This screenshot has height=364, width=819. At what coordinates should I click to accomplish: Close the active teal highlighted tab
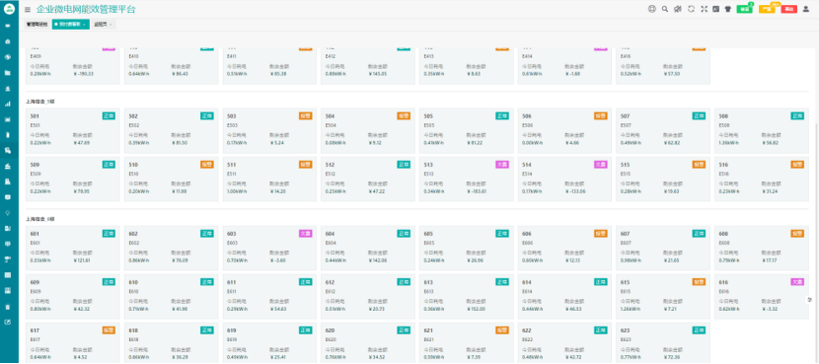(84, 25)
